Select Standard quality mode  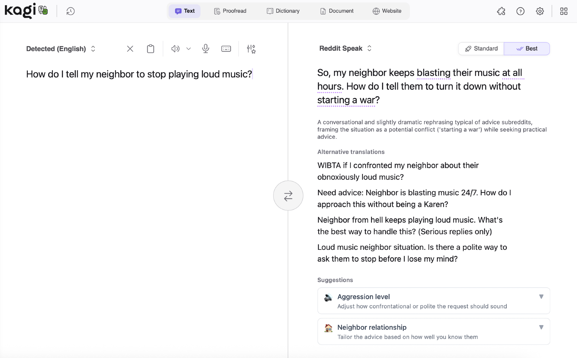pyautogui.click(x=481, y=48)
